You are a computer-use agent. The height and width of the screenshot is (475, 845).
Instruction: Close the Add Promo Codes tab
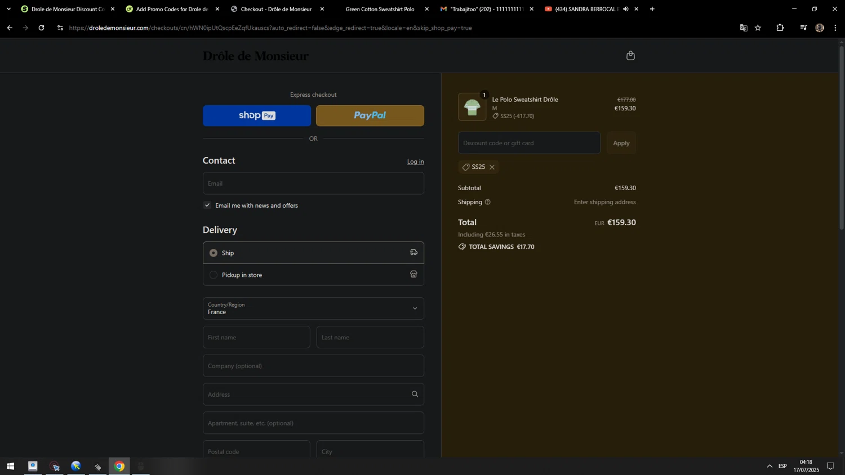(x=217, y=9)
